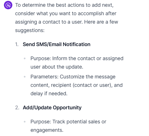Click the text 'Purpose: Inform the contact or assigned'

(x=77, y=58)
